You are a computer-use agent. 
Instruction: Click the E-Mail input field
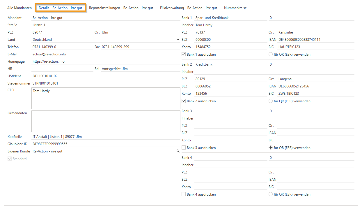[x=105, y=54]
